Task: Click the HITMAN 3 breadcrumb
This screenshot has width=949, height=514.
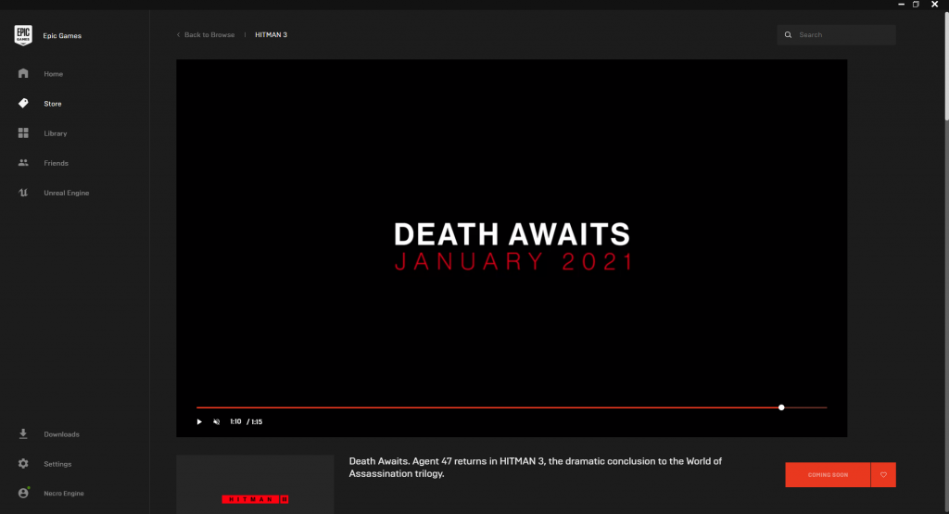Action: [272, 35]
